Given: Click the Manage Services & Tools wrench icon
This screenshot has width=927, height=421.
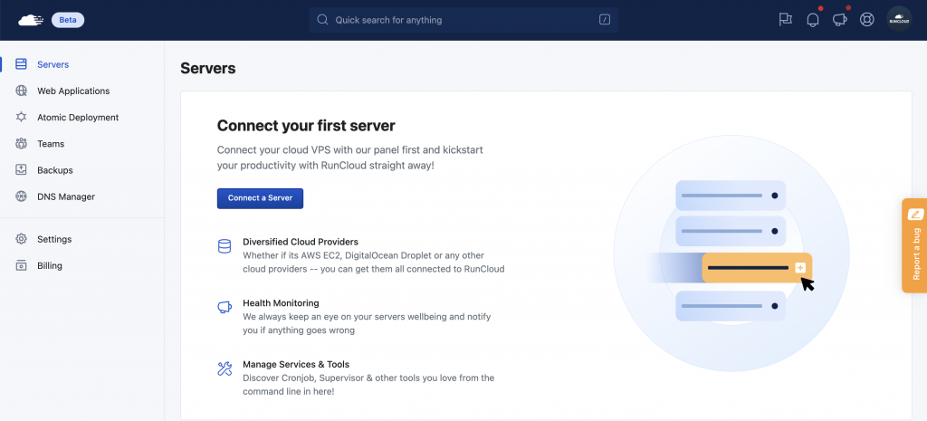Looking at the screenshot, I should coord(225,369).
